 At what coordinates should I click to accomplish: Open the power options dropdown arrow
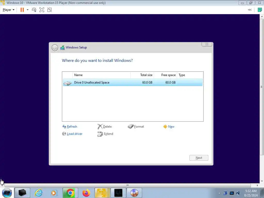point(28,10)
